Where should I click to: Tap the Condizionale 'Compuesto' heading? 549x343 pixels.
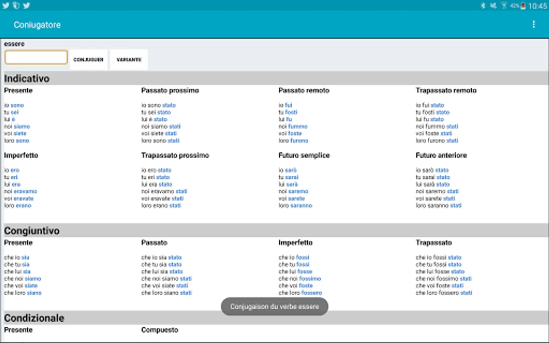coord(159,330)
